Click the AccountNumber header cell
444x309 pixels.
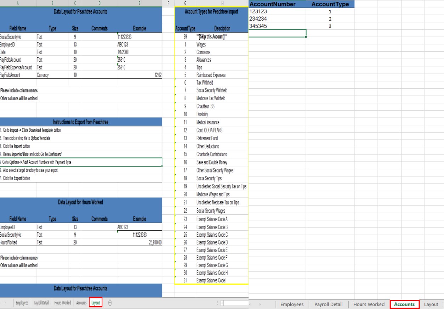coord(277,4)
